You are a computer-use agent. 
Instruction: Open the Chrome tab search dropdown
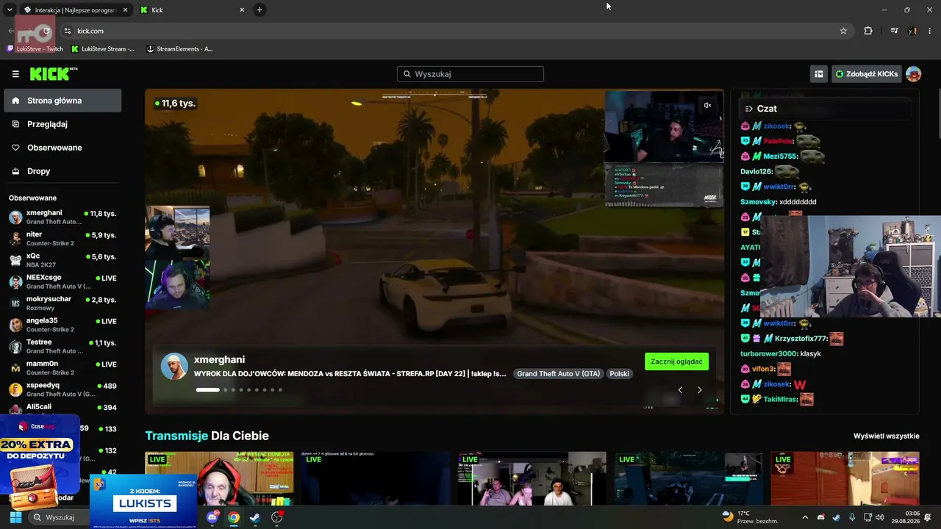(x=10, y=10)
